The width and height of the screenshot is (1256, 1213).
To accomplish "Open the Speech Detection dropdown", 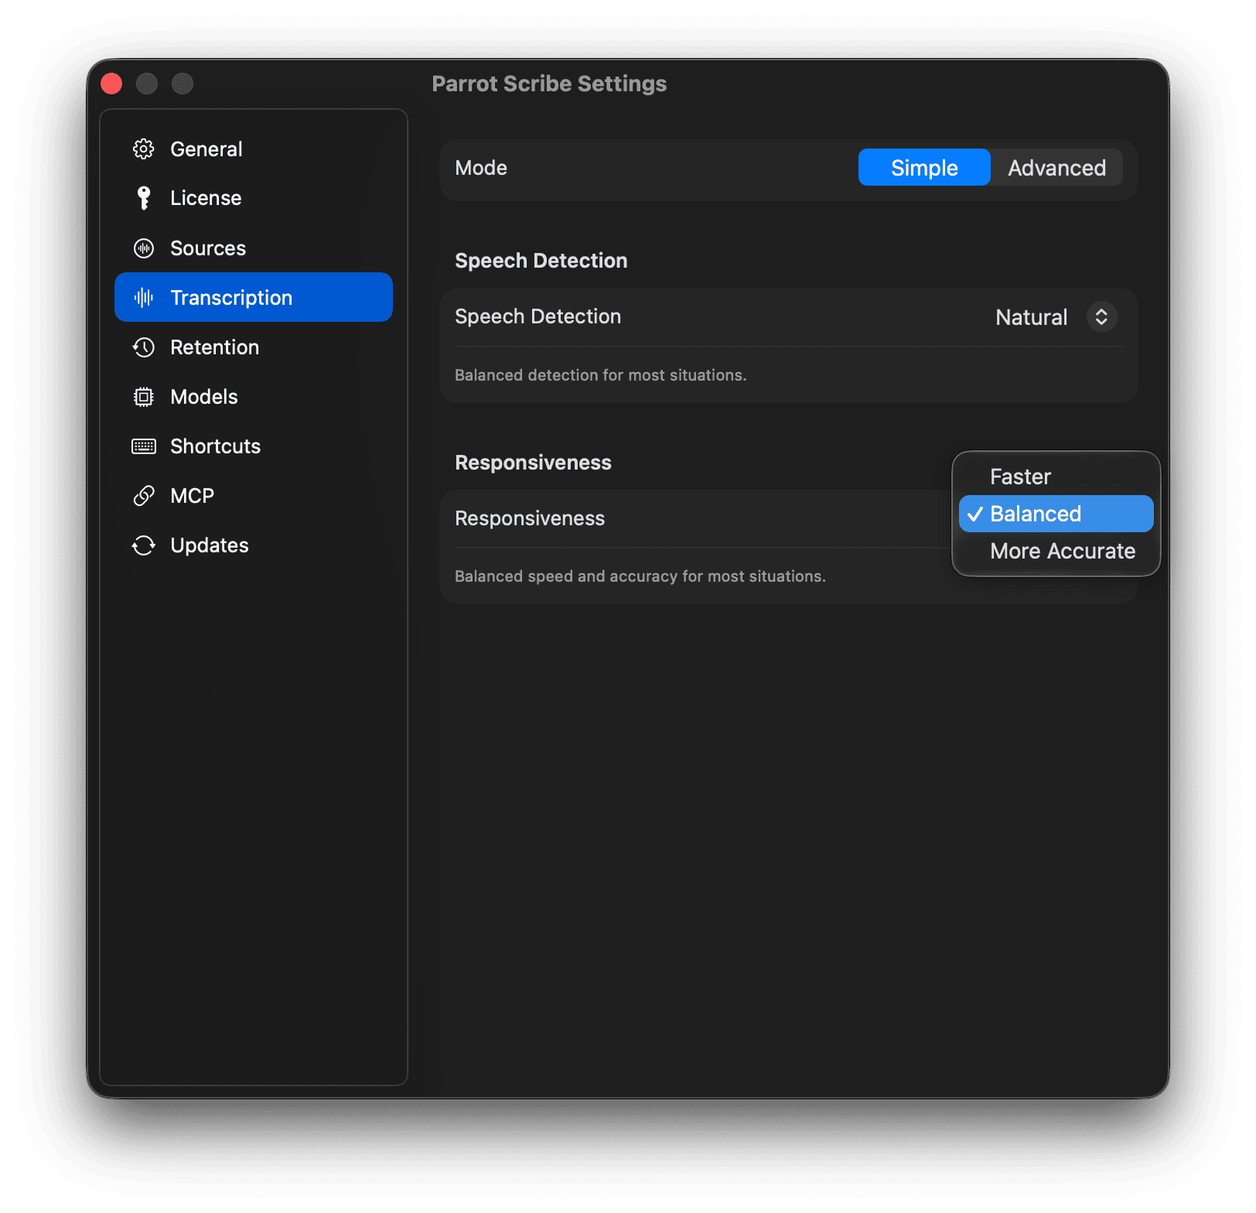I will coord(1056,316).
